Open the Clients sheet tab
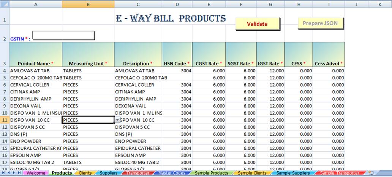This screenshot has height=177, width=392. [x=84, y=173]
